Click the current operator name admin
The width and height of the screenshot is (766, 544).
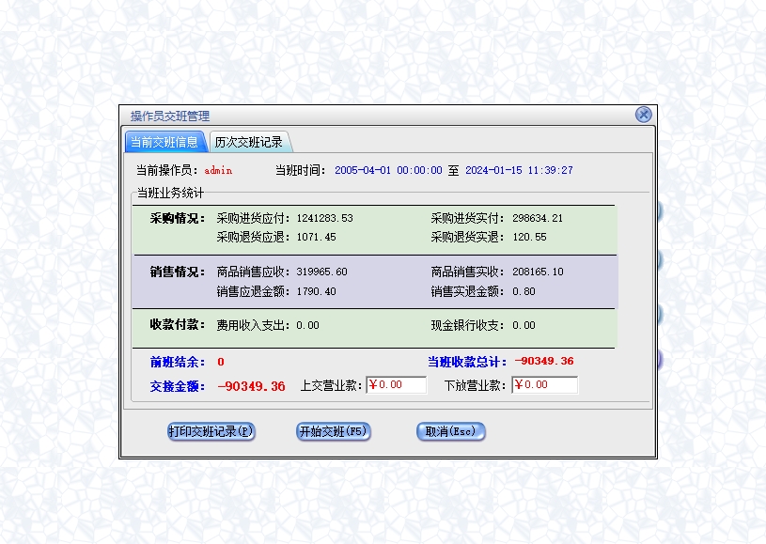tap(218, 171)
